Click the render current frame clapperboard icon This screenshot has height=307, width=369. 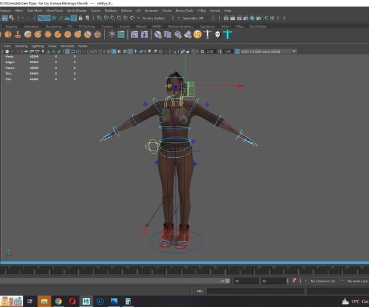point(232,18)
